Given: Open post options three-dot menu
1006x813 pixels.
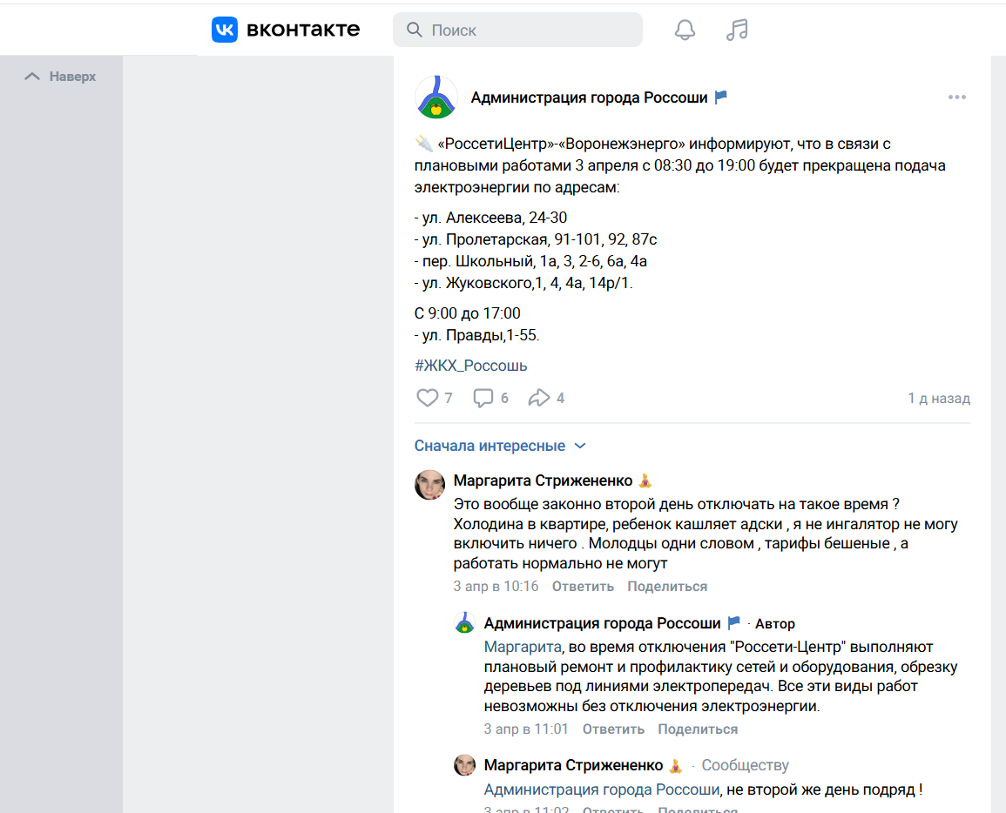Looking at the screenshot, I should click(x=957, y=97).
